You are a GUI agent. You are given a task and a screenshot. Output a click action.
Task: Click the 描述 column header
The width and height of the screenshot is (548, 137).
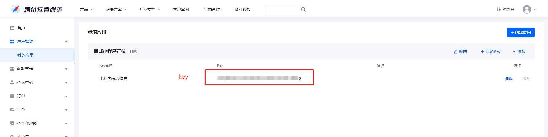pos(380,65)
